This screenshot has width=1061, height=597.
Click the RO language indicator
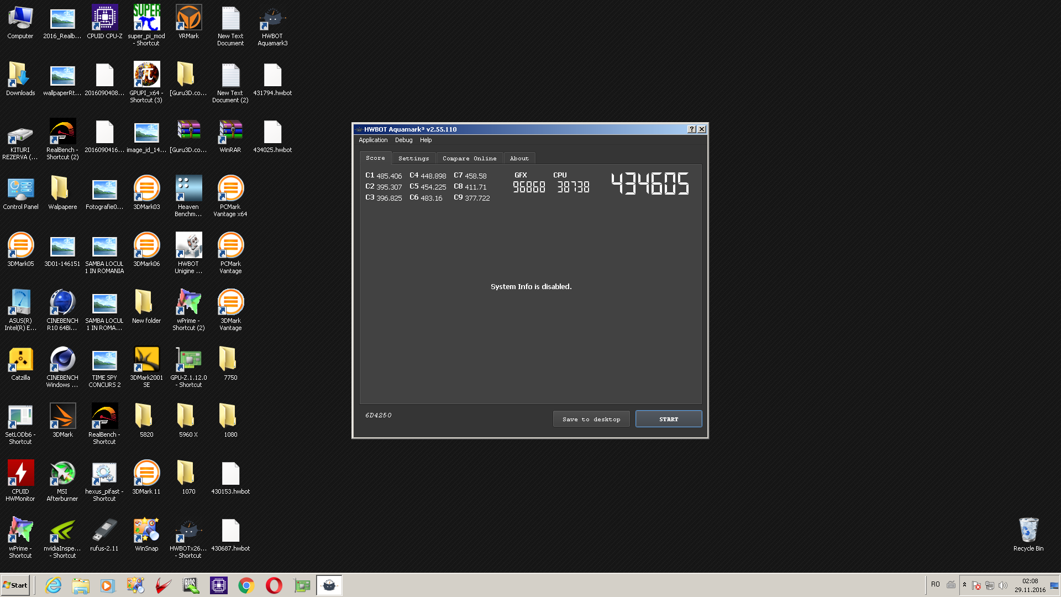tap(936, 584)
